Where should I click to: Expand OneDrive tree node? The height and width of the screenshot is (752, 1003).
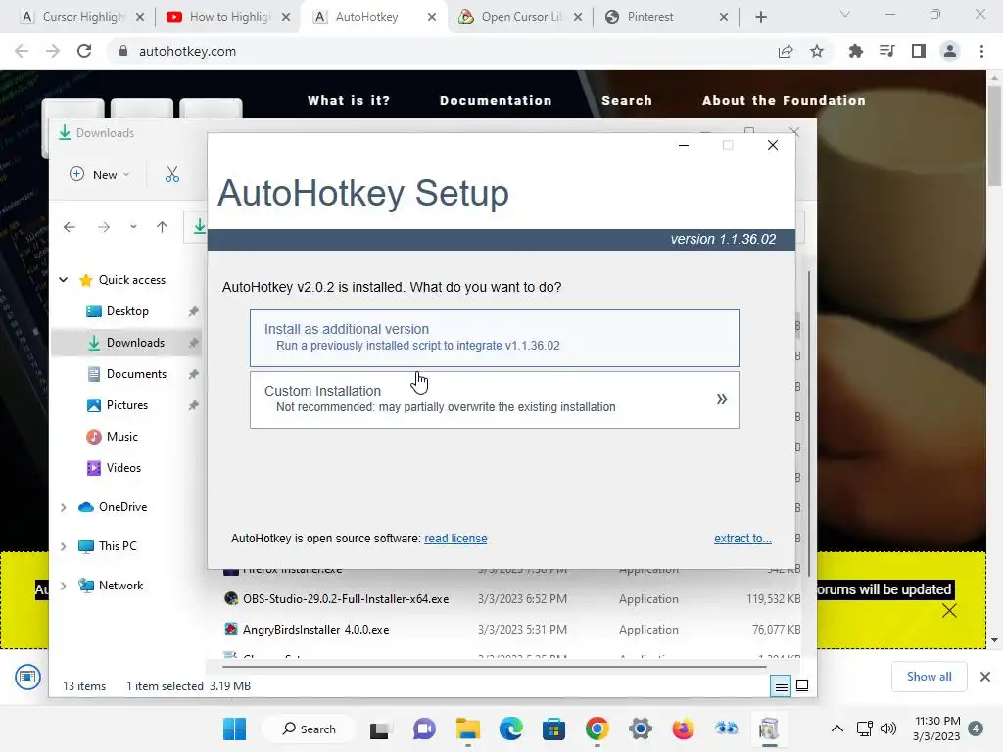(x=64, y=507)
